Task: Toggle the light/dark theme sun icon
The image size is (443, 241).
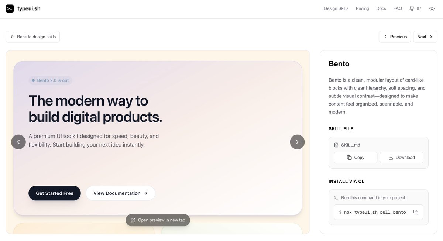Action: pyautogui.click(x=432, y=8)
